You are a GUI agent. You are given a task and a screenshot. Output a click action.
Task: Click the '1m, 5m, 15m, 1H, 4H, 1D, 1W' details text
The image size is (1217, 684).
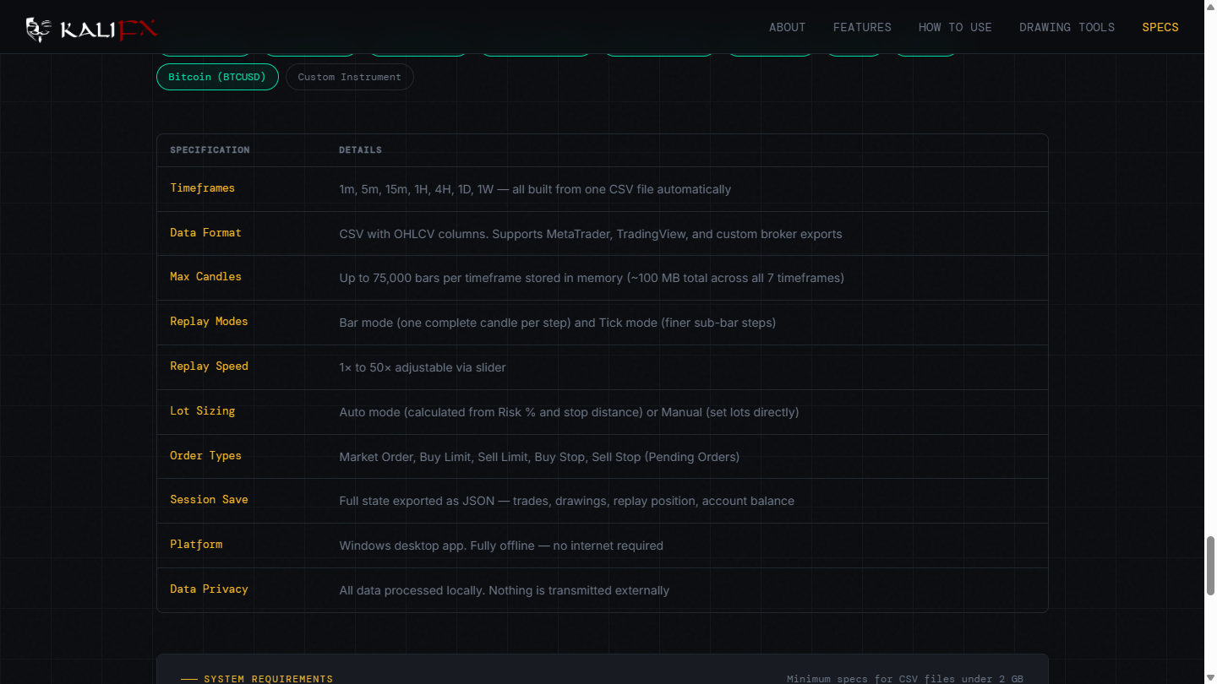tap(535, 189)
